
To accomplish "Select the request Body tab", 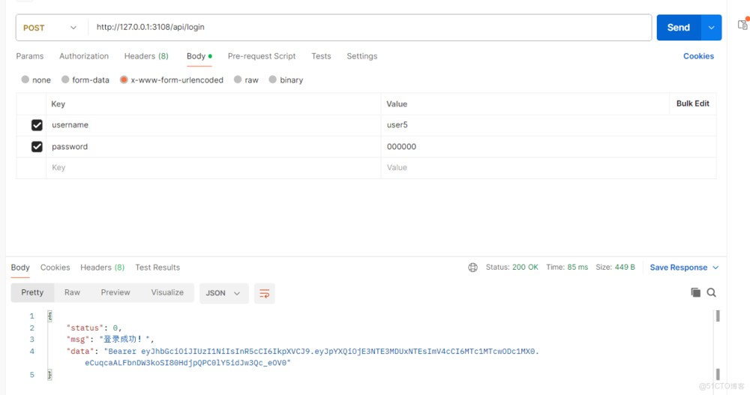I will (x=199, y=56).
